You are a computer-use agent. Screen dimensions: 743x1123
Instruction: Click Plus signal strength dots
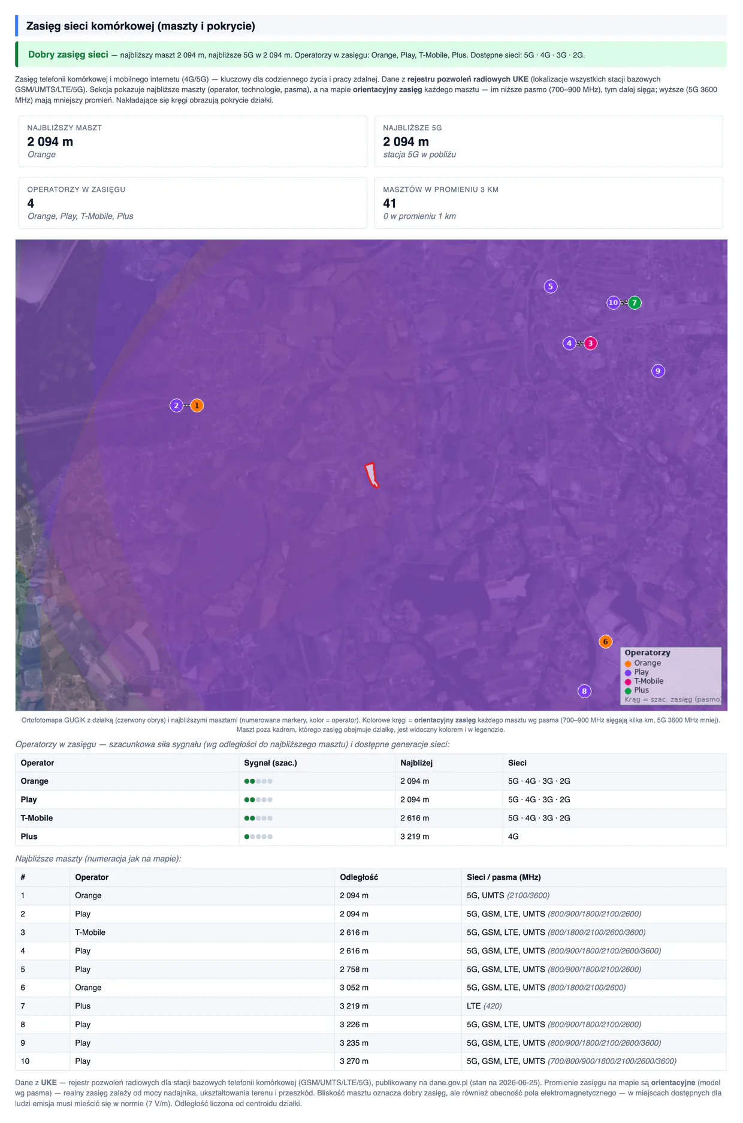point(258,837)
